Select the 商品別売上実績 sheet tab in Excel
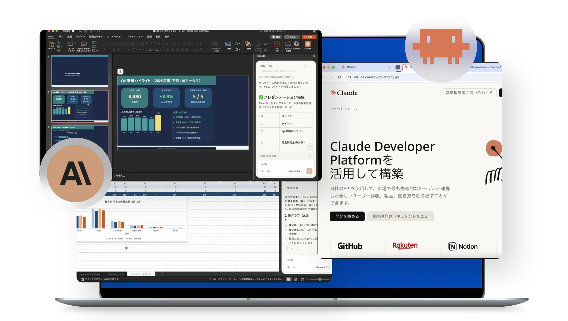This screenshot has width=568, height=321. click(116, 274)
